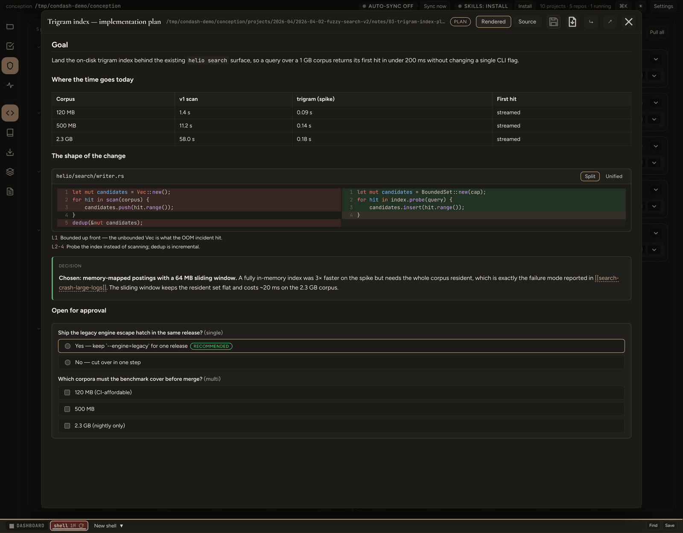Toggle the AUTO-SYNC OFF indicator

(x=388, y=6)
